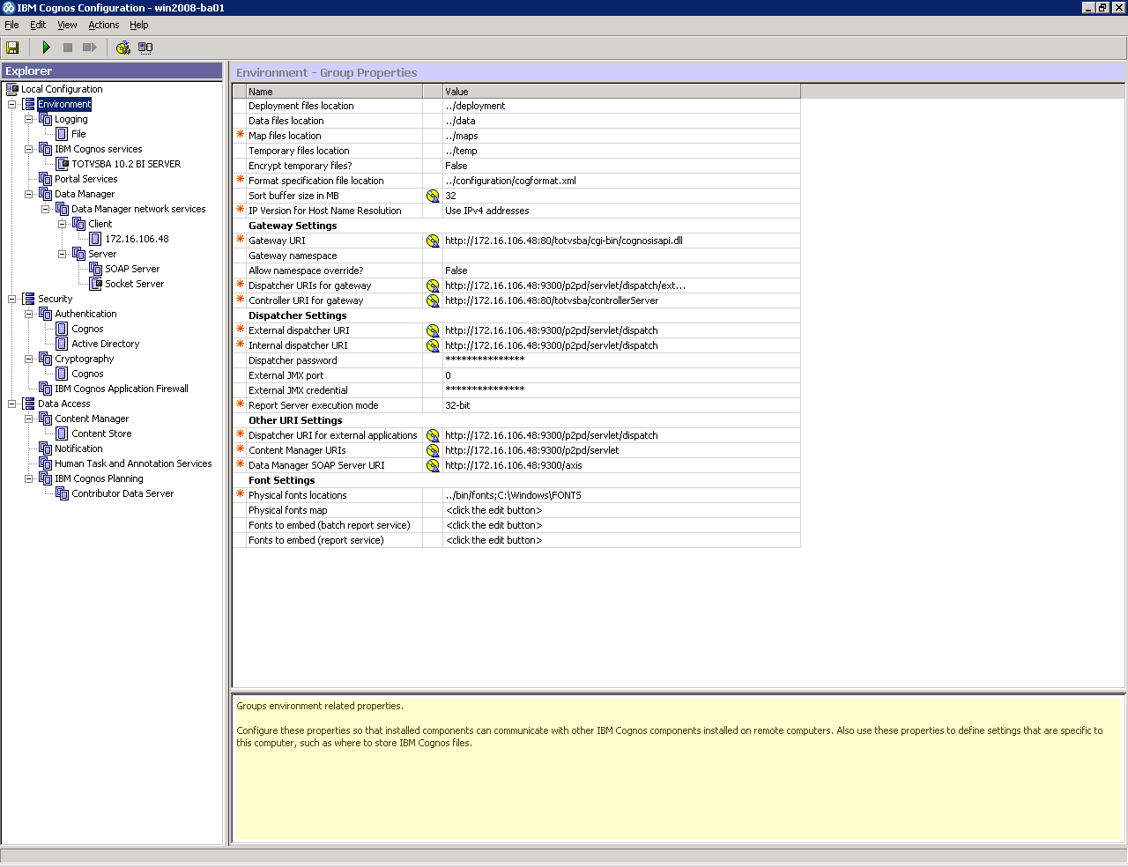Click the Content Store node icon

pyautogui.click(x=63, y=433)
